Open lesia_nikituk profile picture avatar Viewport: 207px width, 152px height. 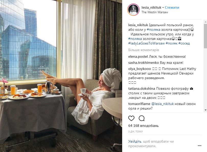(x=133, y=10)
